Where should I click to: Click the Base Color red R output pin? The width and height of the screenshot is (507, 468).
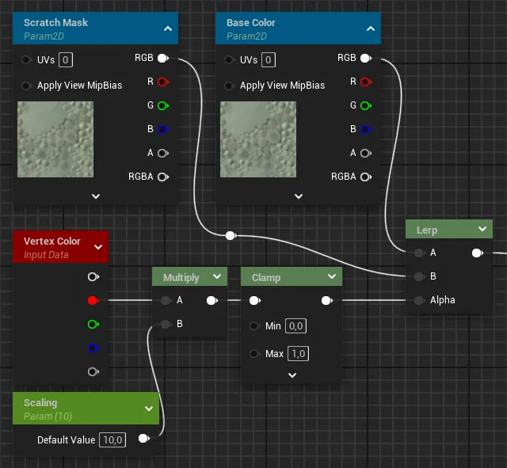tap(366, 82)
